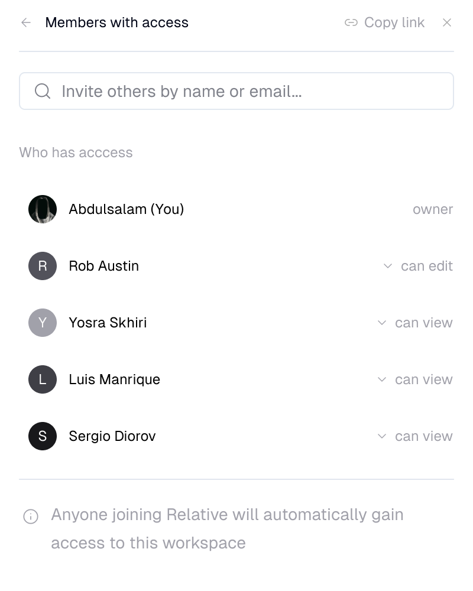Click Abdulsalam's profile picture

(x=42, y=209)
